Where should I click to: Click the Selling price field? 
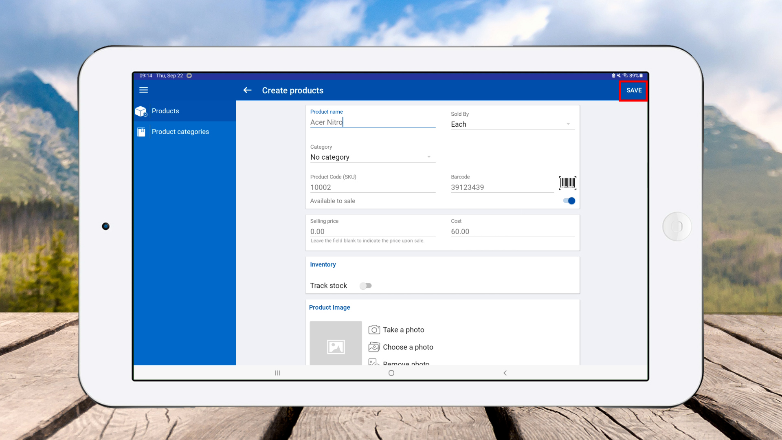[372, 231]
